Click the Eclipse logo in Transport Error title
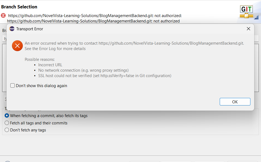The height and width of the screenshot is (162, 261). pos(12,29)
